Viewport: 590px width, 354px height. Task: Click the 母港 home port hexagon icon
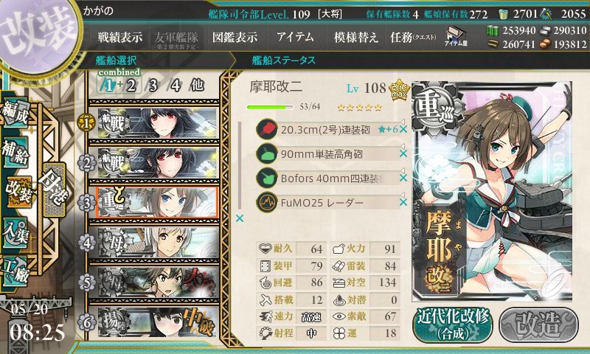(x=55, y=190)
